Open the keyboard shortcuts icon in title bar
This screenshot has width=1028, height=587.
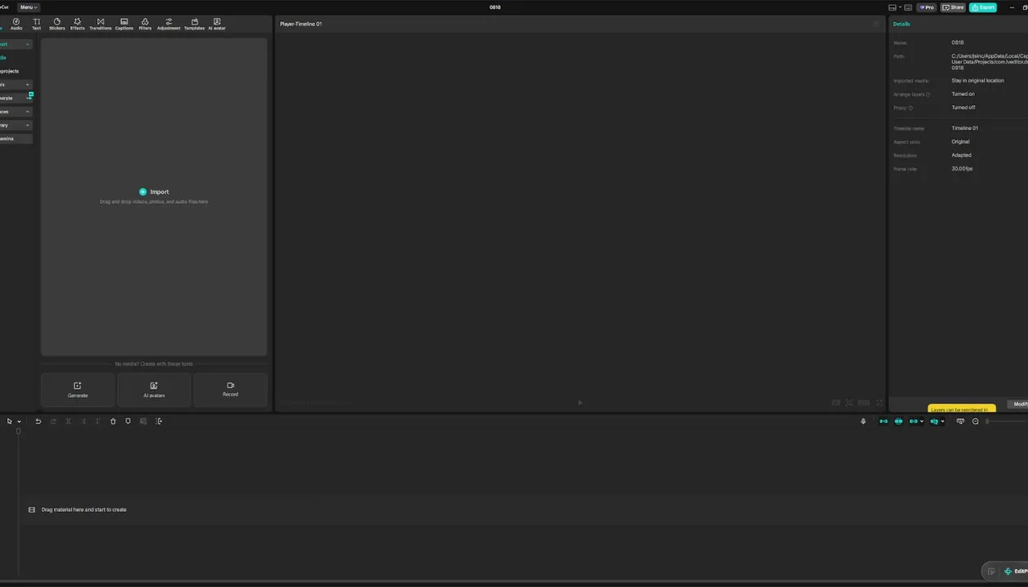[908, 7]
